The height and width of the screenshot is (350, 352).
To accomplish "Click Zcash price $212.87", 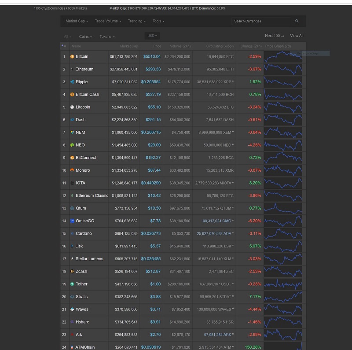I will tap(153, 271).
